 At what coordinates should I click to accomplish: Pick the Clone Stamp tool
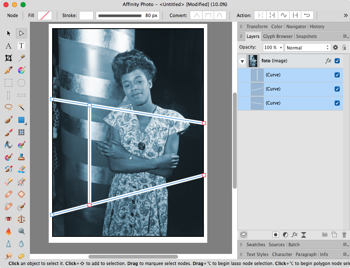coord(21,157)
